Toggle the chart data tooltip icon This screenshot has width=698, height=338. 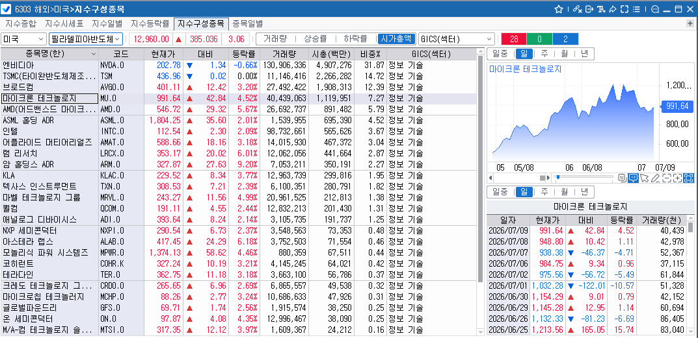click(x=633, y=178)
